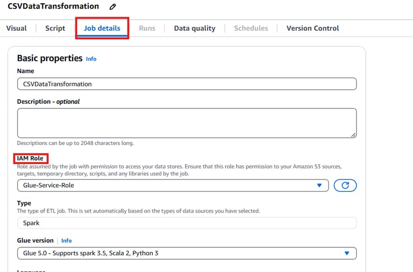The height and width of the screenshot is (272, 413).
Task: Click the pencil edit icon beside job title
Action: (x=112, y=7)
